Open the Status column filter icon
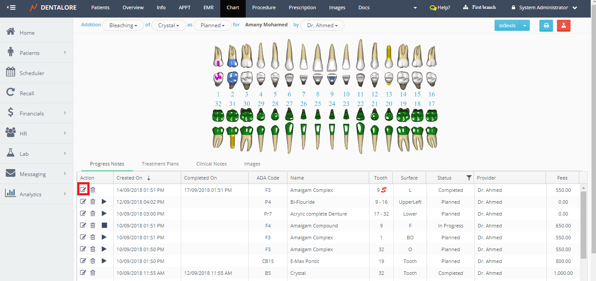Viewport: 596px width, 281px height. (x=469, y=178)
